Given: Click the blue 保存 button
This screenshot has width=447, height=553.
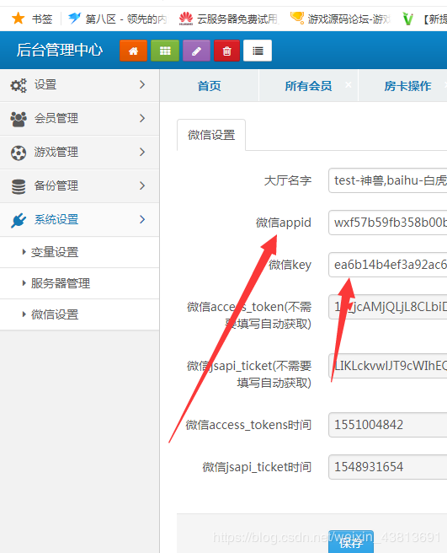Looking at the screenshot, I should point(351,542).
